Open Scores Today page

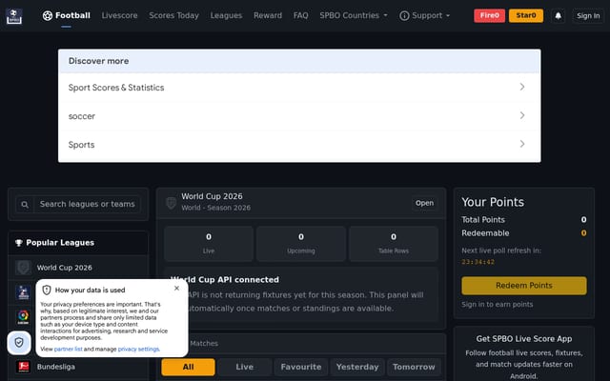point(173,15)
